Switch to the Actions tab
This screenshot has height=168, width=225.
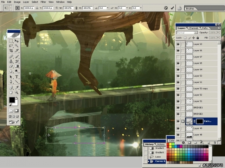[161, 144]
